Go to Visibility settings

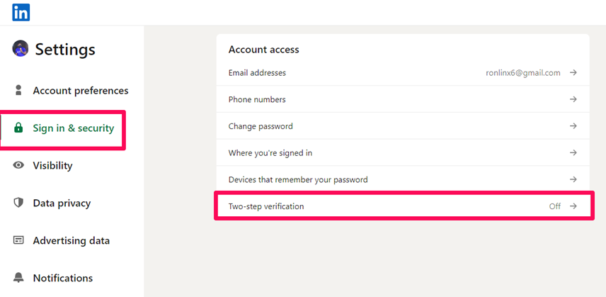point(52,166)
